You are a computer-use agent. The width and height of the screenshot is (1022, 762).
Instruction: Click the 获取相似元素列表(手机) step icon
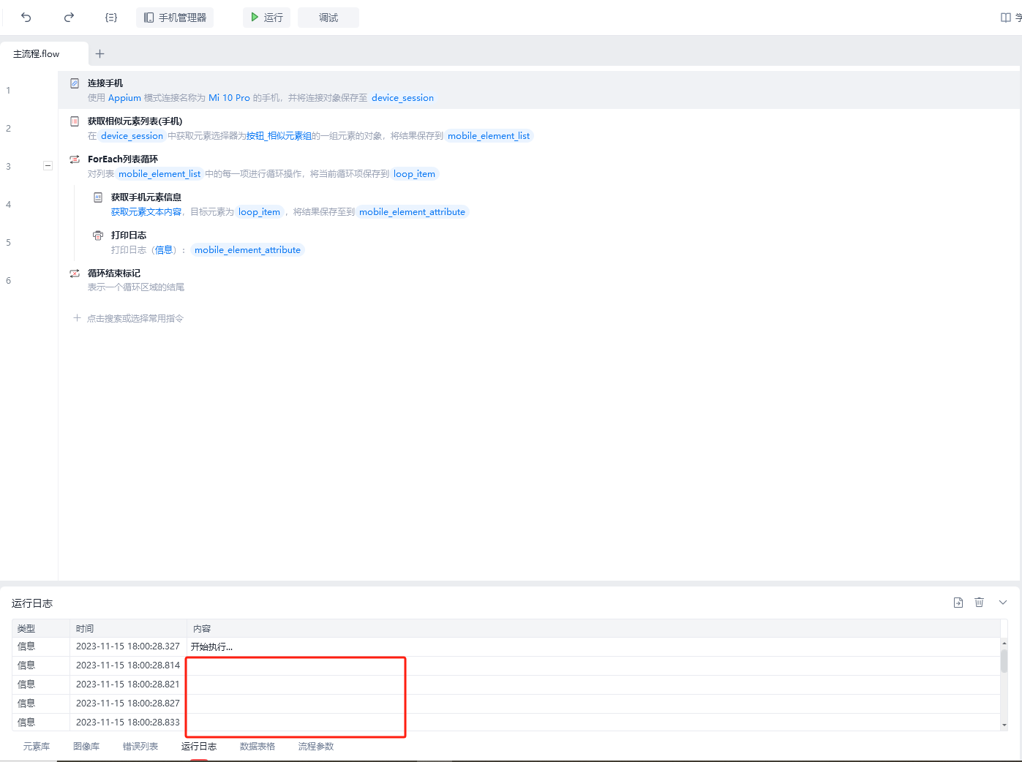tap(75, 121)
